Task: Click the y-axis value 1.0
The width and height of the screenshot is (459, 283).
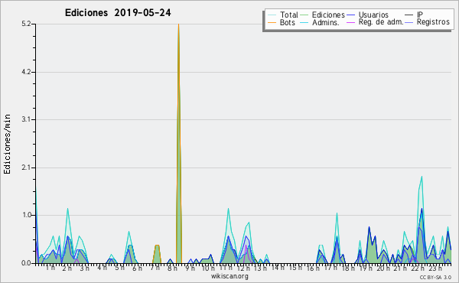Action: tap(26, 216)
